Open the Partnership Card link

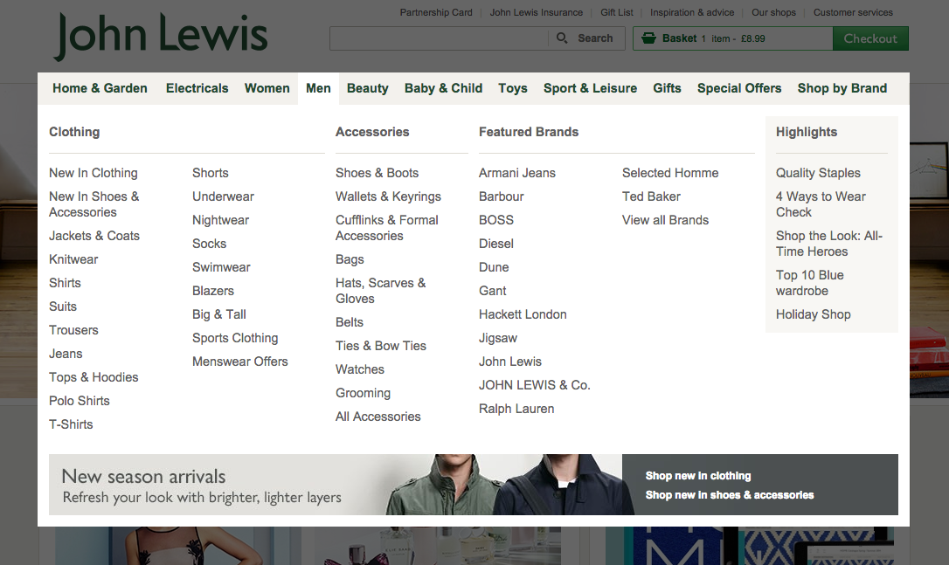point(436,13)
